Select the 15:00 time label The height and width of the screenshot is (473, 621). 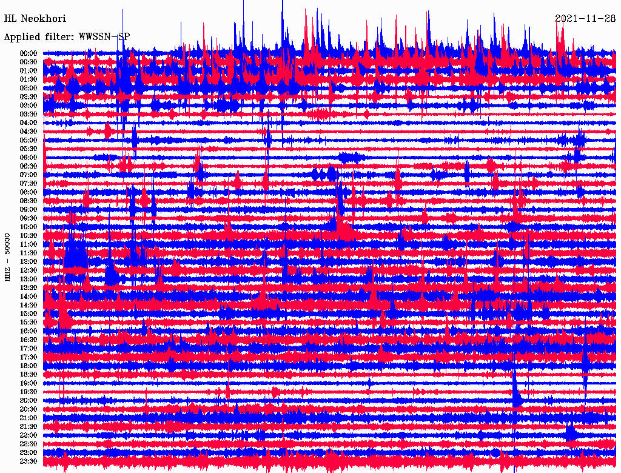pos(29,314)
